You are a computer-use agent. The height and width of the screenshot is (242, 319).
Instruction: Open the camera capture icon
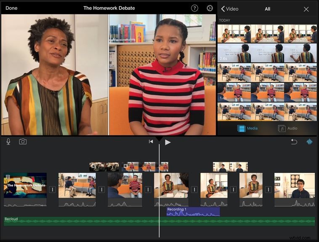pyautogui.click(x=23, y=142)
